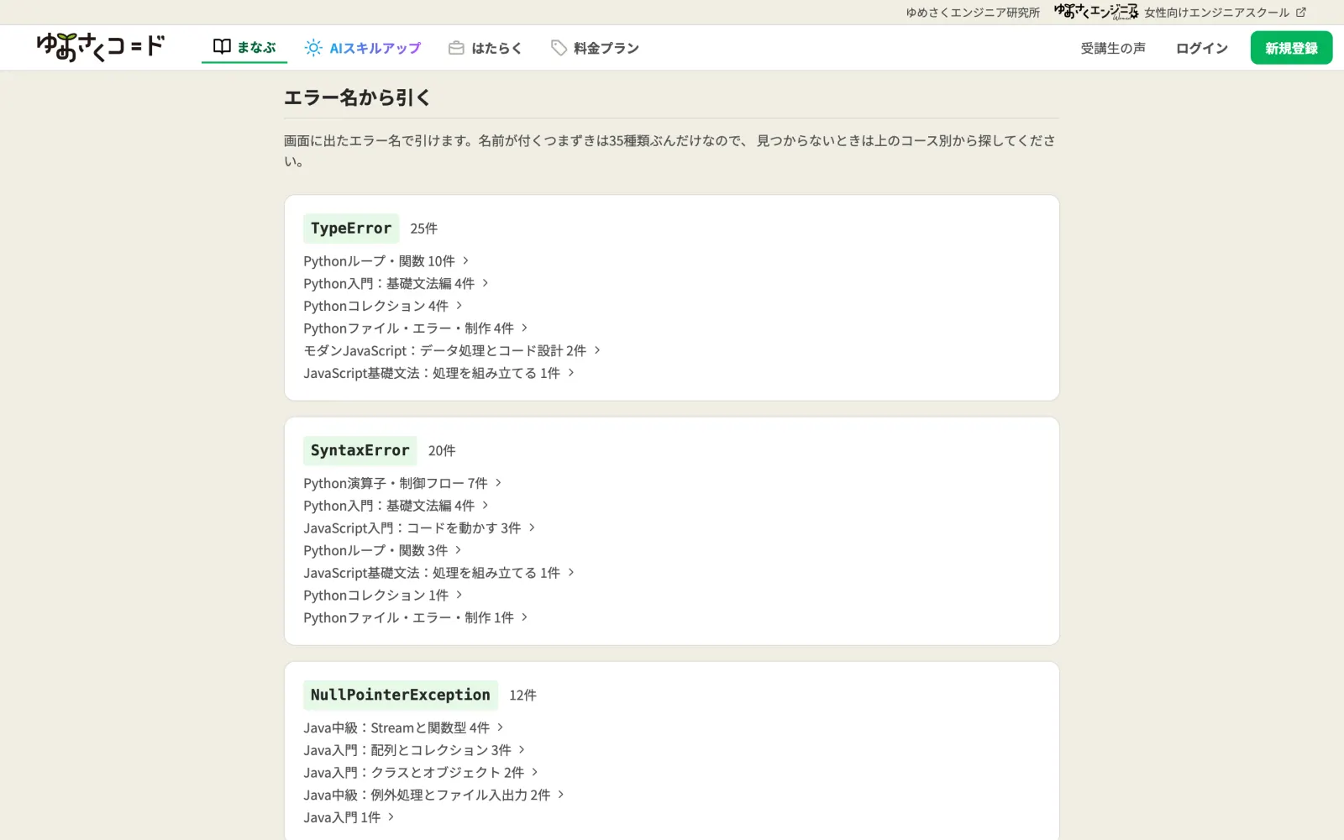The image size is (1344, 840).
Task: Click the 20件 count next to SyntaxError
Action: pos(442,451)
